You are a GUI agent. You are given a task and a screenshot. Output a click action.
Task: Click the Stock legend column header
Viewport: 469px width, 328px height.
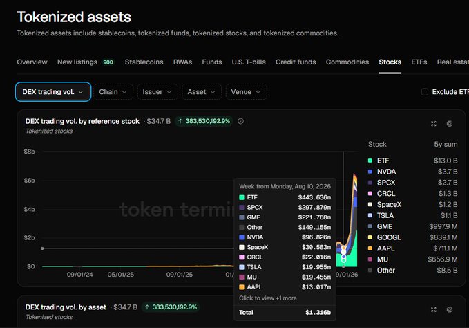point(377,144)
